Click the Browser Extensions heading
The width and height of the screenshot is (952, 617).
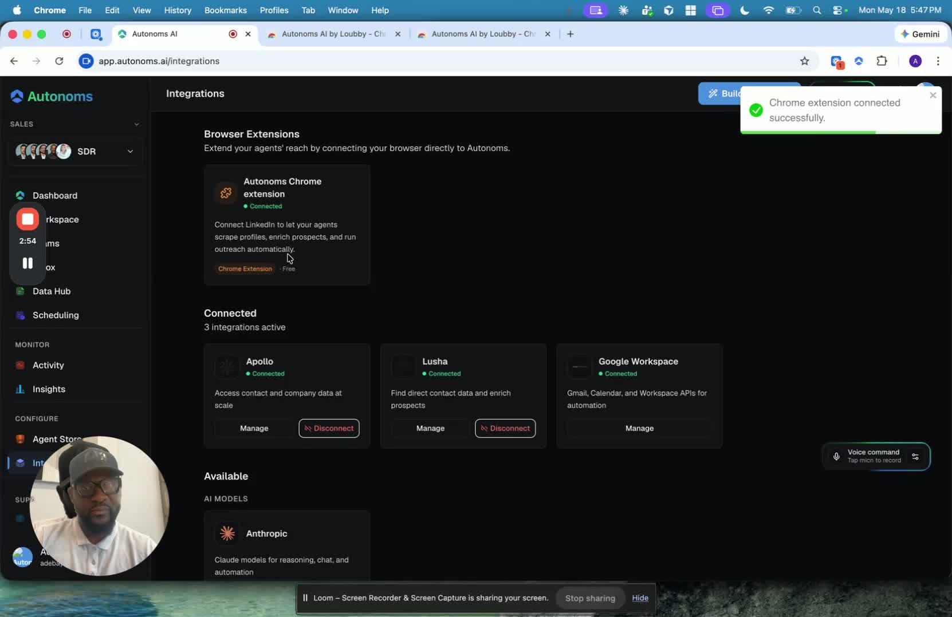click(x=251, y=134)
